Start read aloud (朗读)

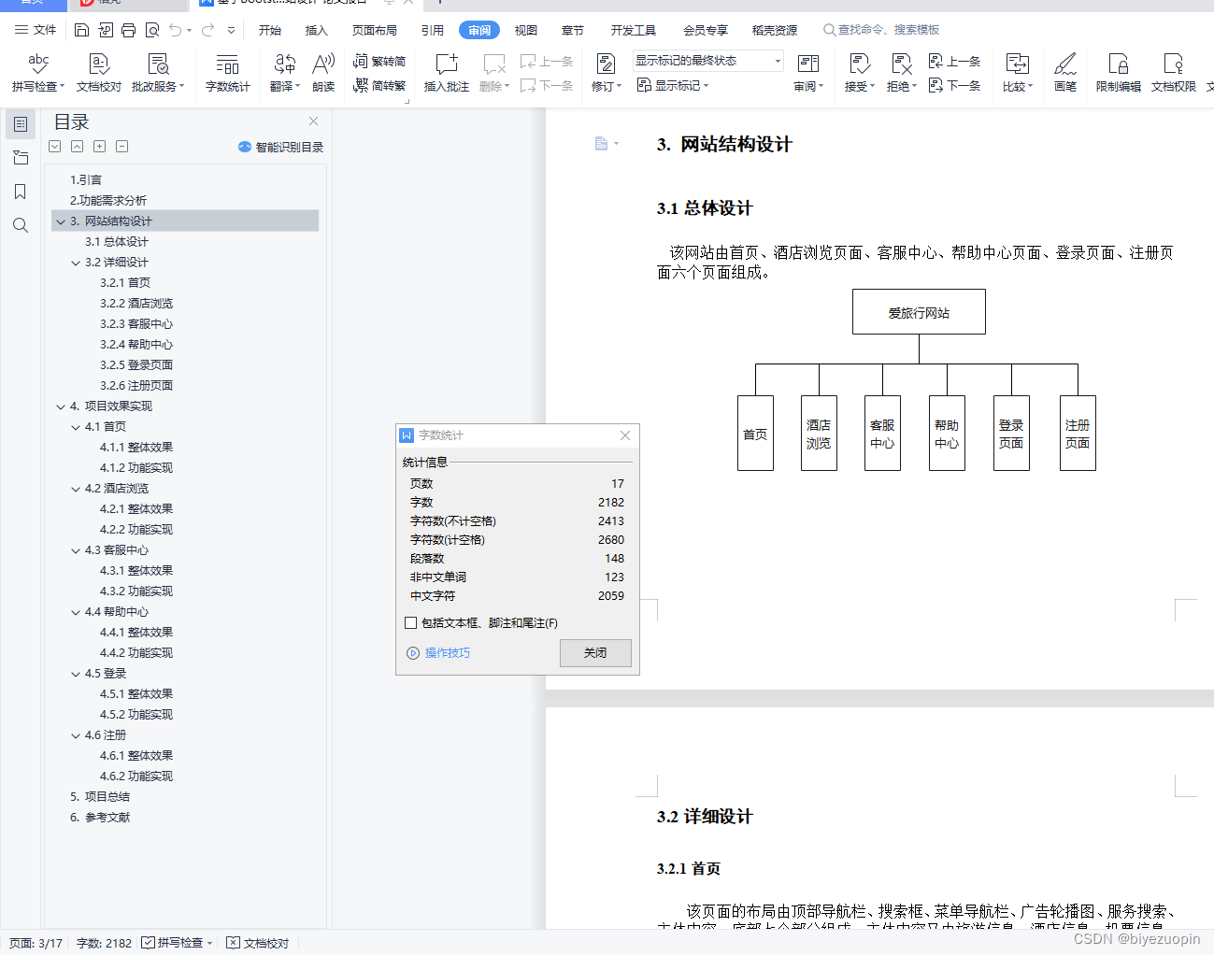(323, 72)
